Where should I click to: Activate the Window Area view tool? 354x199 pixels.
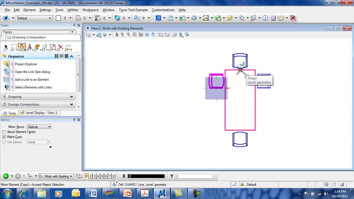click(x=135, y=35)
